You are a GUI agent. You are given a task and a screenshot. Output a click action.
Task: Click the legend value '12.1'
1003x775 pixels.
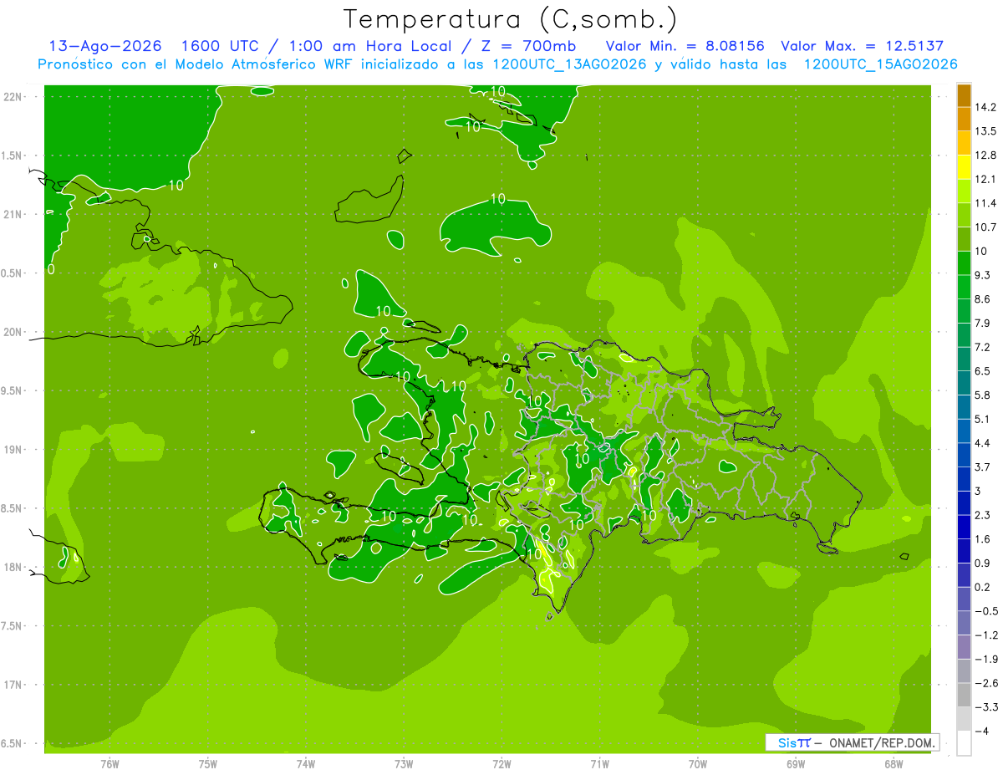[985, 179]
